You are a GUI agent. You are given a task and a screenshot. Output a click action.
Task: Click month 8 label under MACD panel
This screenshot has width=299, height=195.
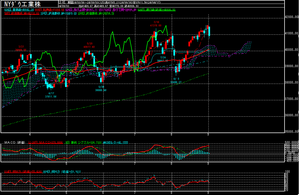click(x=172, y=164)
